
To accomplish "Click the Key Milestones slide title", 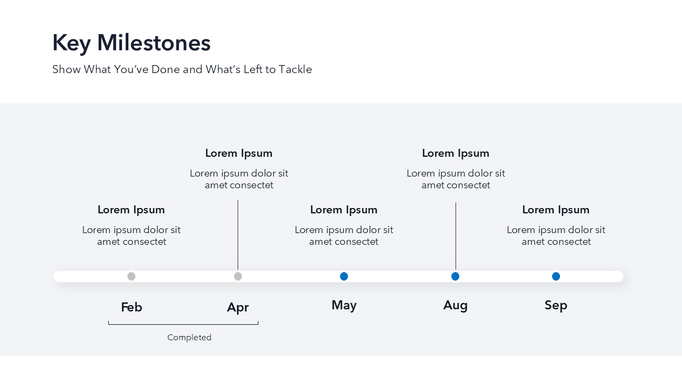I will 132,43.
